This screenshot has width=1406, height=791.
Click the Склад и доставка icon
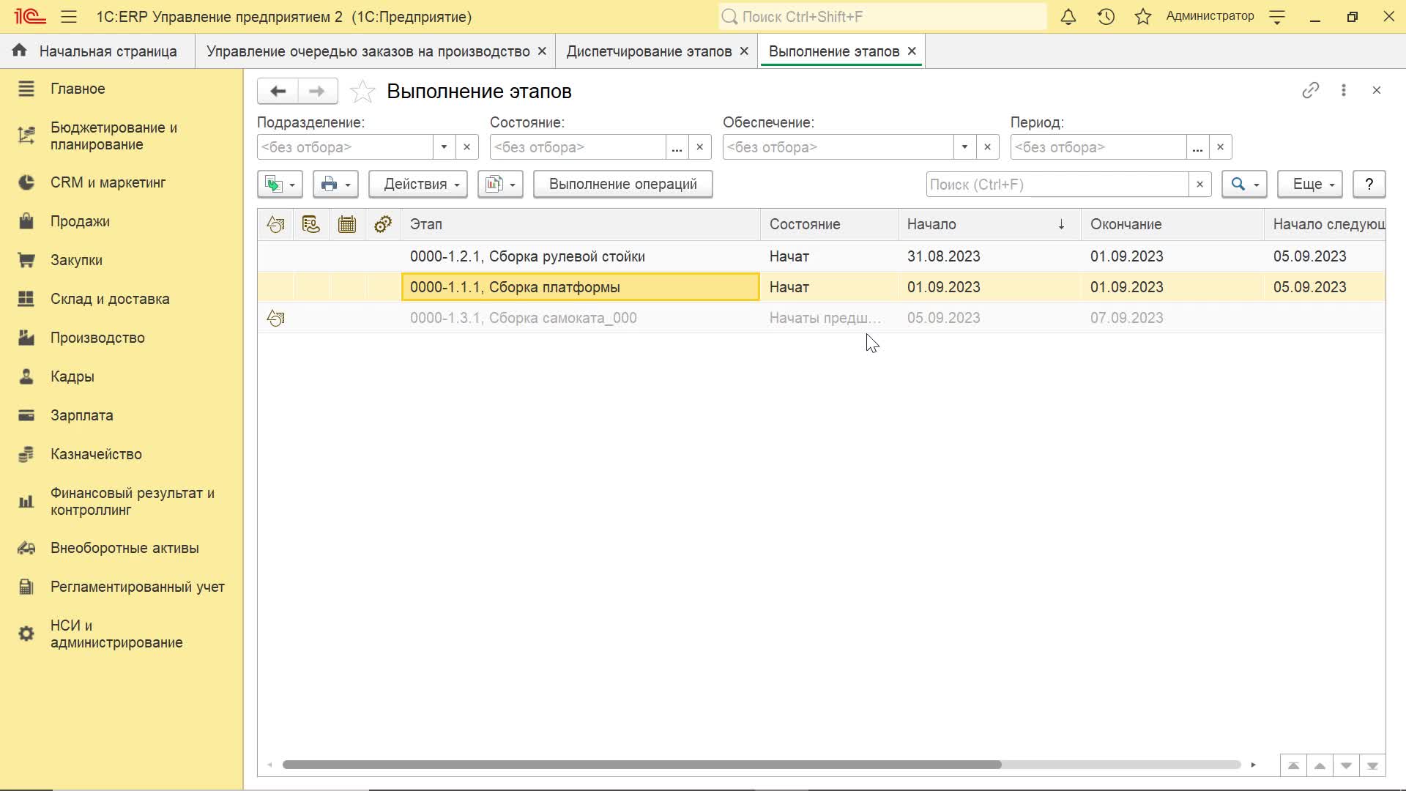click(26, 299)
